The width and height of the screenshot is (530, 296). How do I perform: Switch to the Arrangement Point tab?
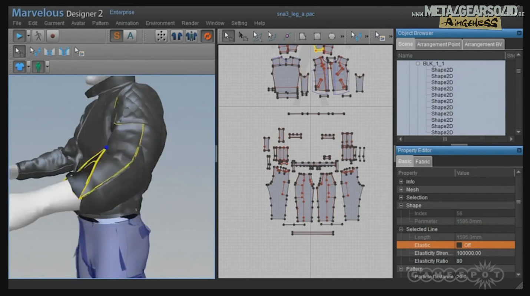click(438, 44)
